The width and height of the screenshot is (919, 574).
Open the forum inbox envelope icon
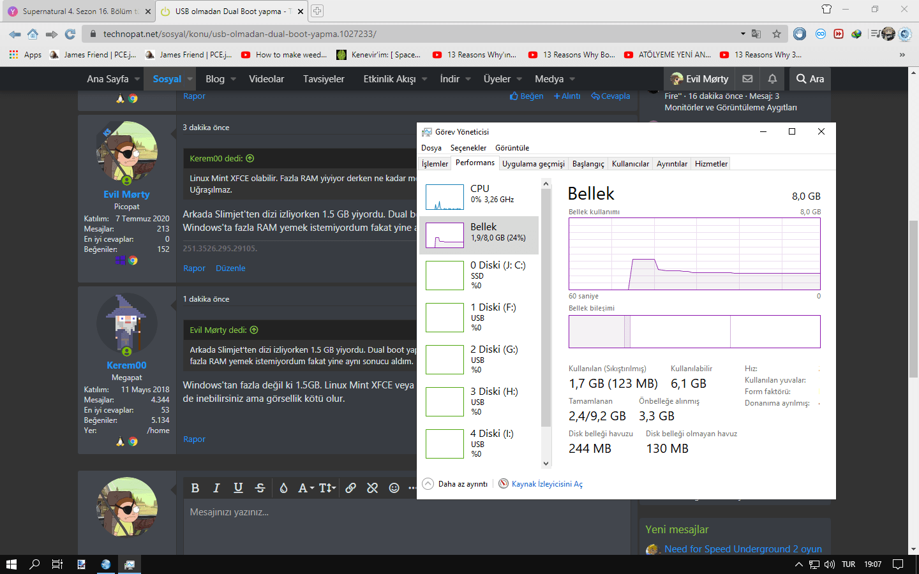(x=747, y=79)
